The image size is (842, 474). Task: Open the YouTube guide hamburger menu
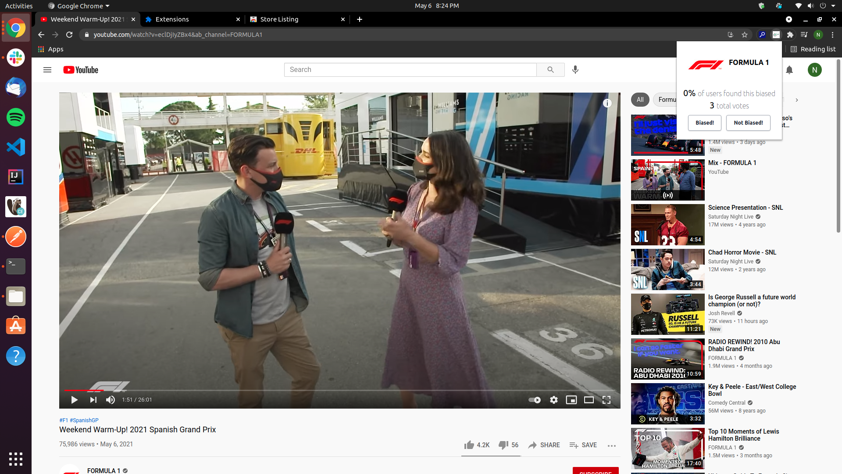click(47, 70)
